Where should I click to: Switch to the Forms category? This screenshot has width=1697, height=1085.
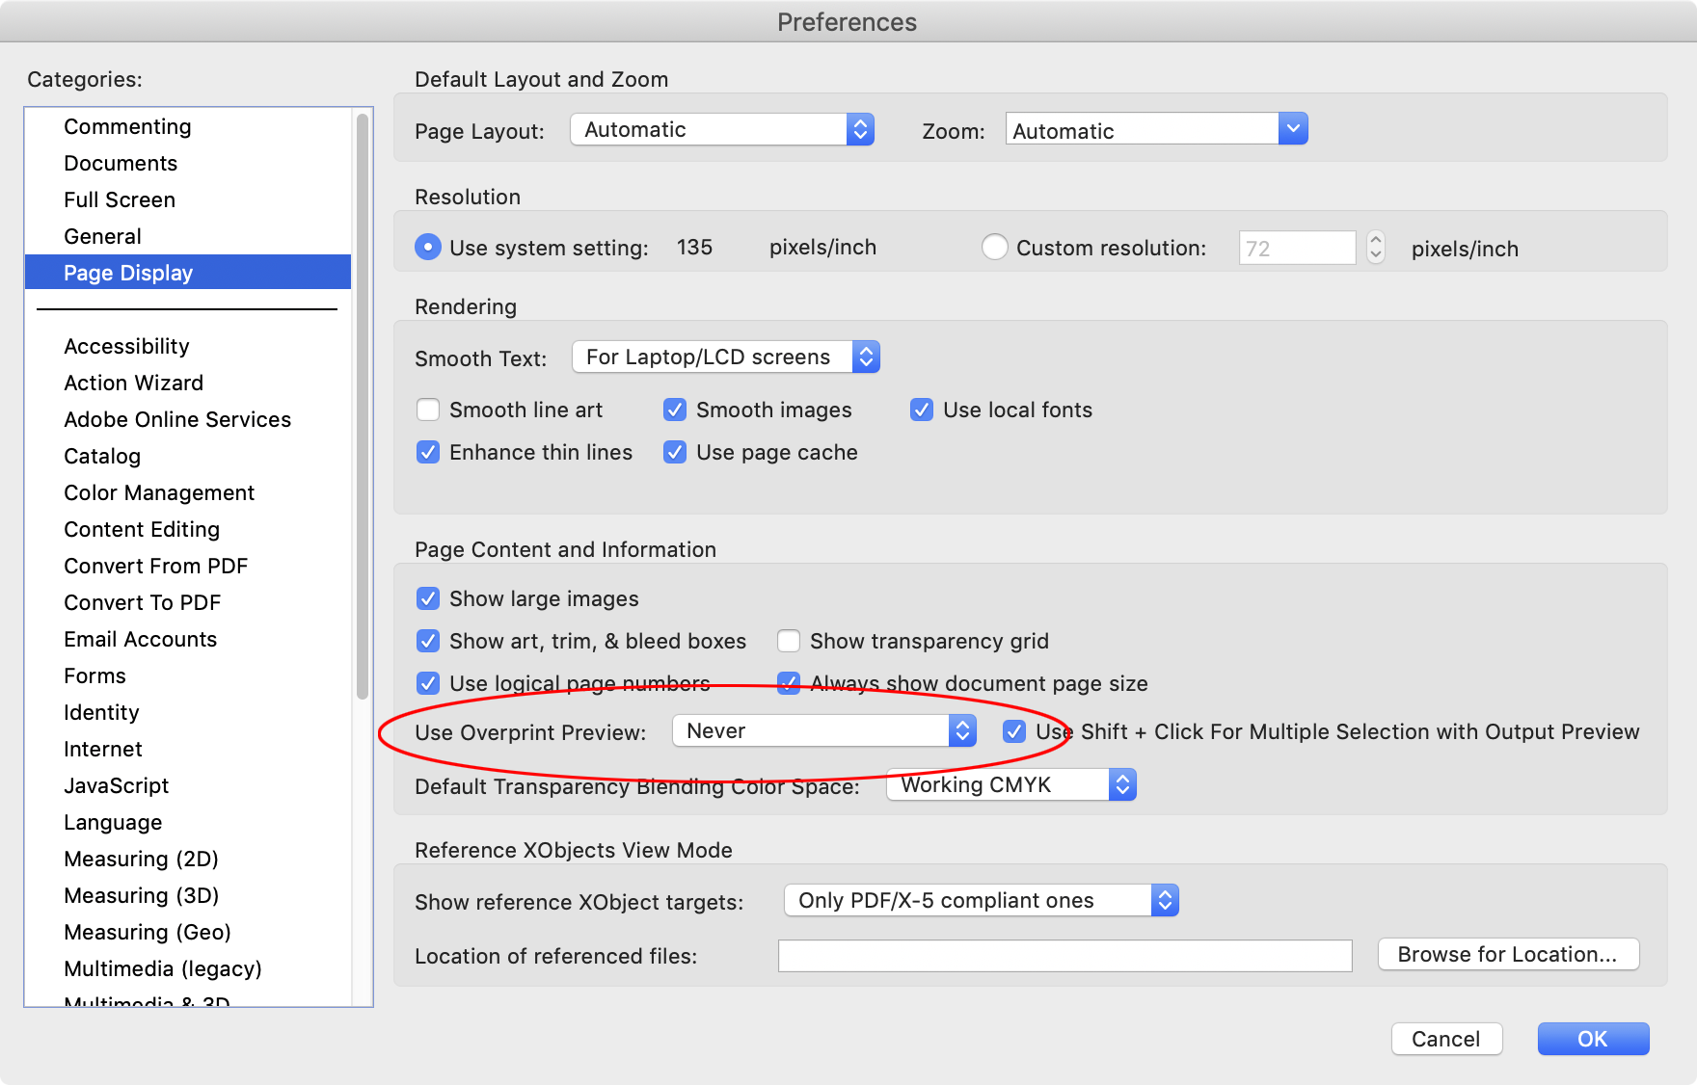tap(94, 675)
